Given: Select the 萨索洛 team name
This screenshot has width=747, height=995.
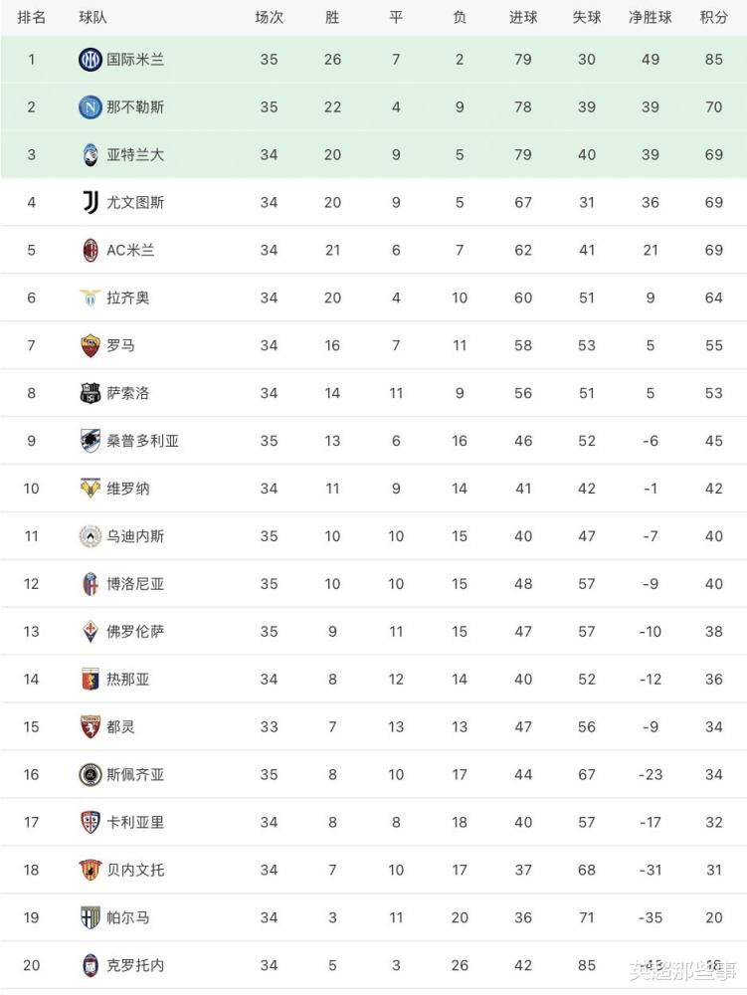Looking at the screenshot, I should 128,393.
